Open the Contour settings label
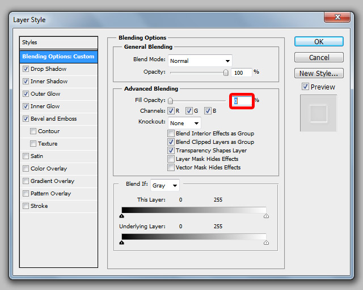363x290 pixels. pyautogui.click(x=49, y=131)
